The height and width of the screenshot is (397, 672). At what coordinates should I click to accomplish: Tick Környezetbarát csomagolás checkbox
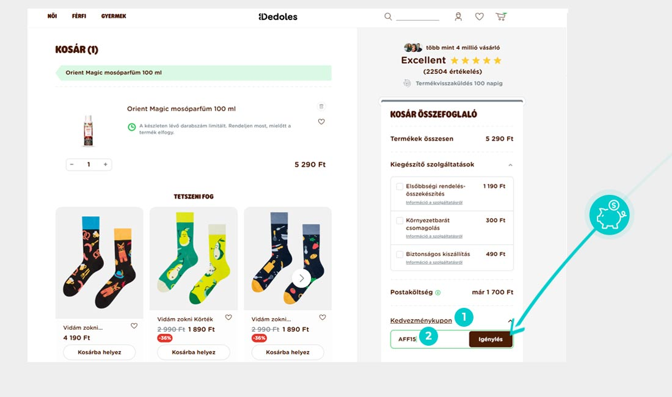(400, 220)
